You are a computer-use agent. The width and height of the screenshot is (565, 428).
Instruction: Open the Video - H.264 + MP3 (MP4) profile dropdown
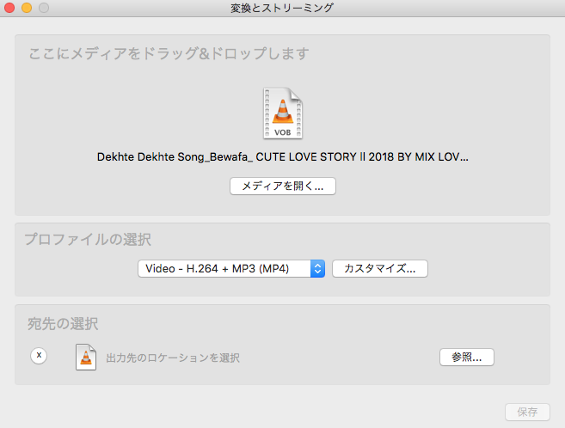(231, 268)
